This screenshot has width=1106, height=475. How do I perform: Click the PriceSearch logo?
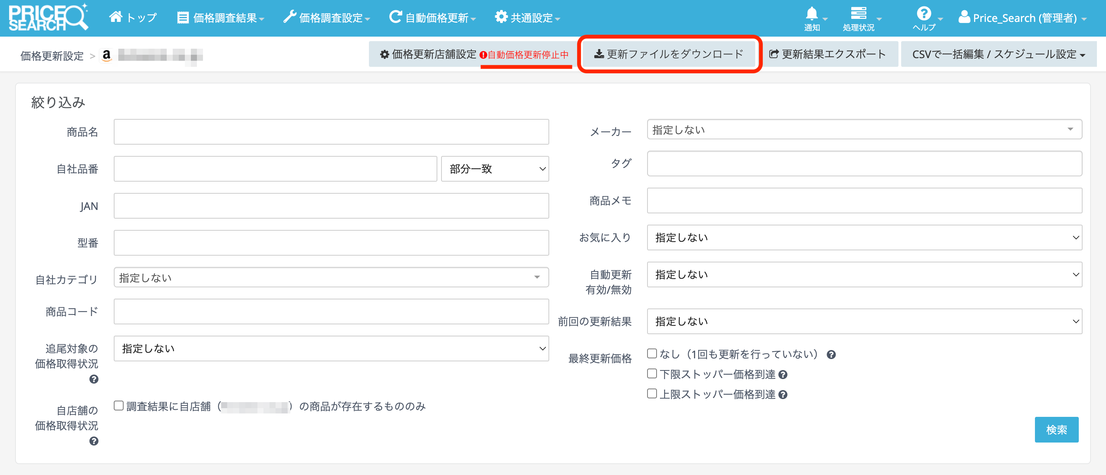click(x=48, y=18)
